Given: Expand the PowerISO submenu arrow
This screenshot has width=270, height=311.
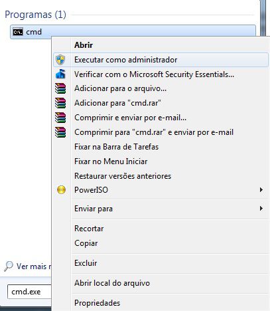Looking at the screenshot, I should [261, 190].
